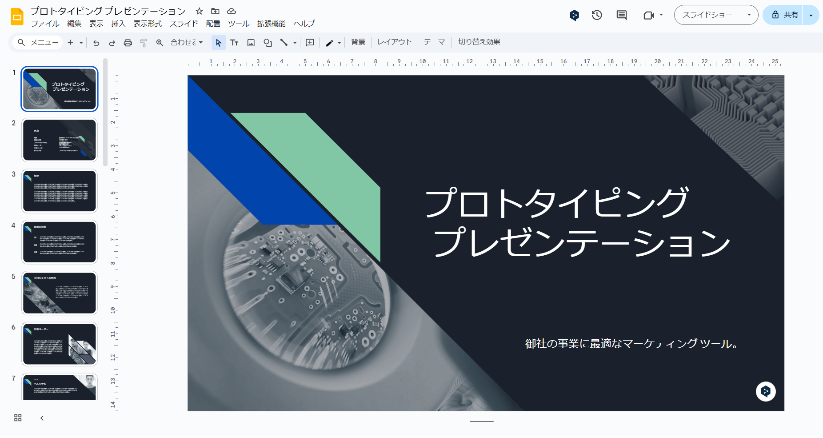Open the slideshow options dropdown arrow
This screenshot has height=438, width=823.
(749, 15)
